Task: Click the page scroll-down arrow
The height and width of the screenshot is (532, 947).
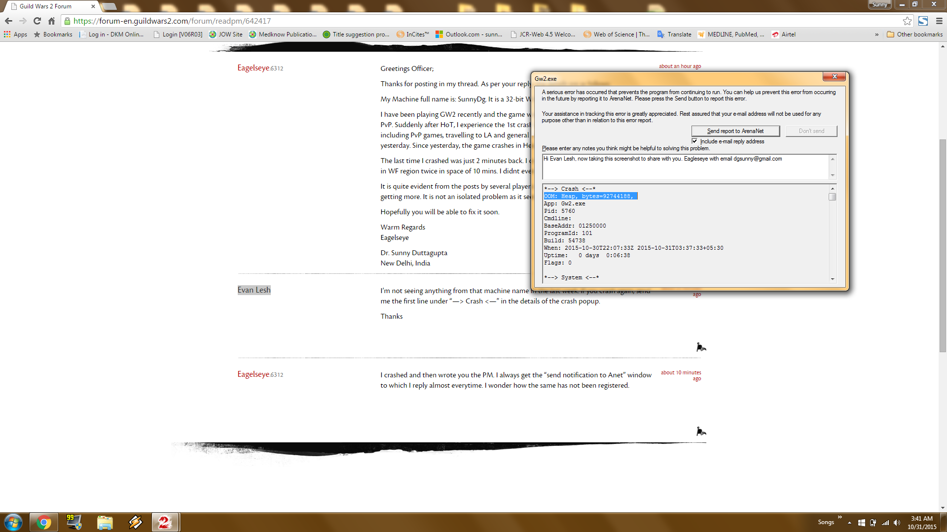Action: click(x=943, y=507)
